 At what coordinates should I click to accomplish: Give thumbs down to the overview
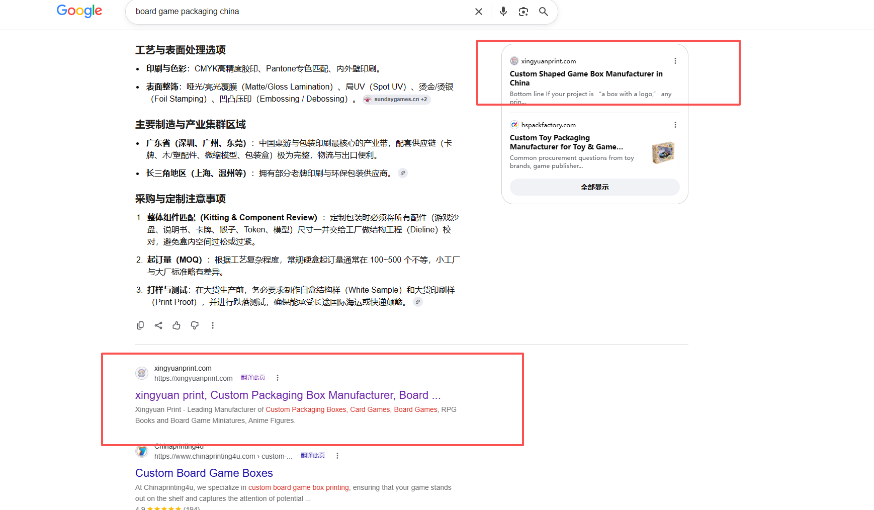[x=195, y=325]
